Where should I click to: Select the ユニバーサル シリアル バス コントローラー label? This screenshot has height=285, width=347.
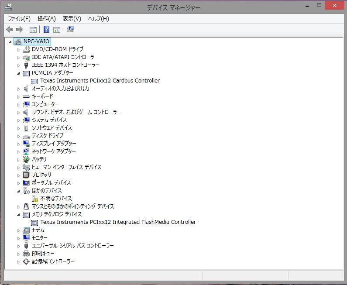click(x=73, y=246)
